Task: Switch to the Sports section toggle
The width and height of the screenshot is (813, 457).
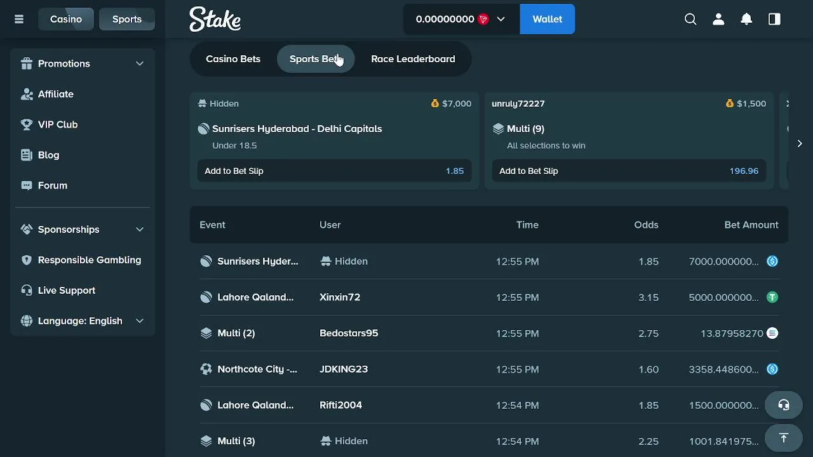Action: click(127, 19)
